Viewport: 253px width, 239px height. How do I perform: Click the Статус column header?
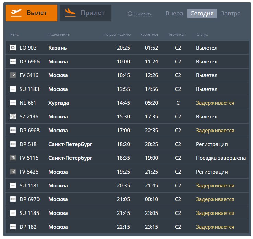click(202, 34)
